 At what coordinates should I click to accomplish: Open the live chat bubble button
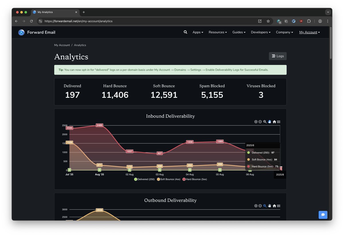tap(323, 215)
